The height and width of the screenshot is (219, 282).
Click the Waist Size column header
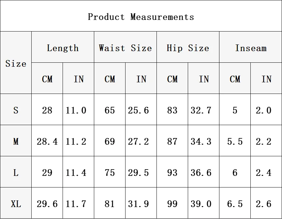[126, 47]
